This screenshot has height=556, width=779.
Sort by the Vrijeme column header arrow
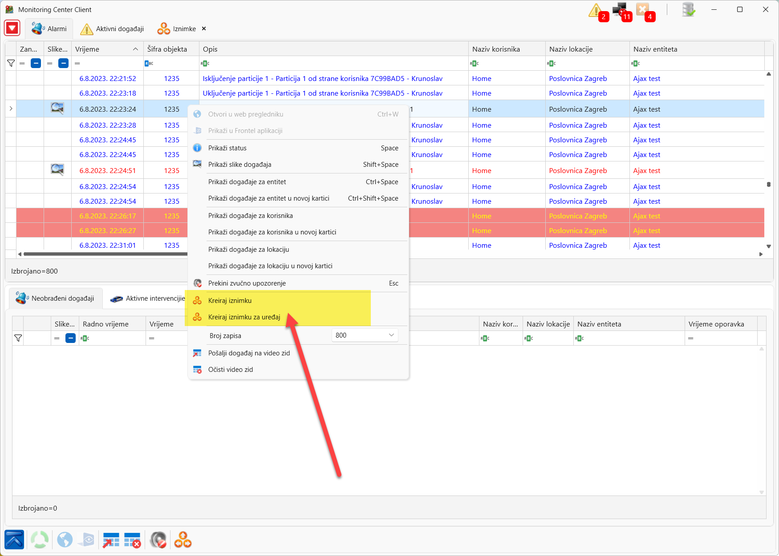click(x=135, y=49)
